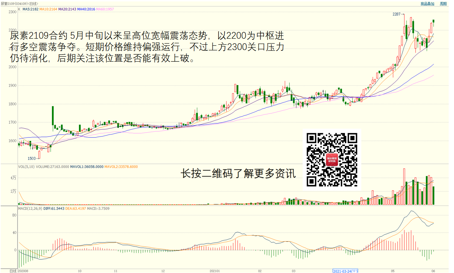The height and width of the screenshot is (273, 454).
Task: Open the 商品叠加 overlay link
Action: tap(427, 4)
